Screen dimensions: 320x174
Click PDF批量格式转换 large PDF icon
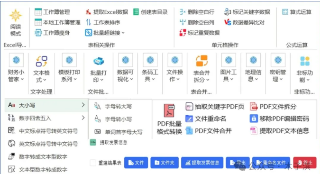click(169, 110)
